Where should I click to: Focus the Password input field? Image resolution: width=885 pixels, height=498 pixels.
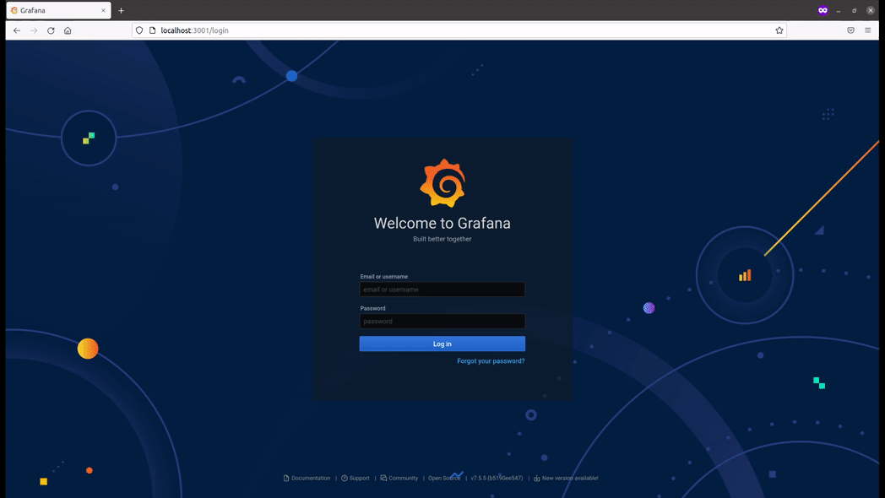coord(442,322)
